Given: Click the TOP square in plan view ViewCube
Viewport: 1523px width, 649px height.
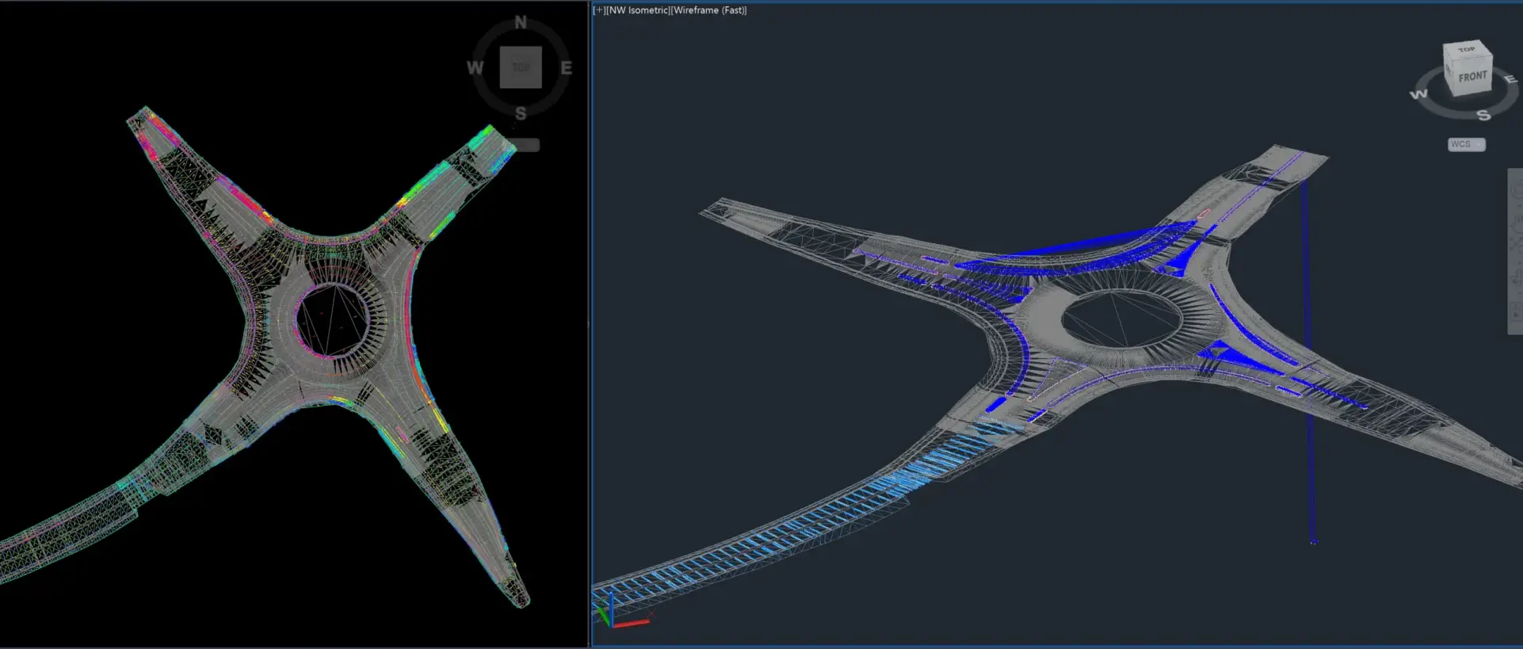Looking at the screenshot, I should tap(521, 67).
